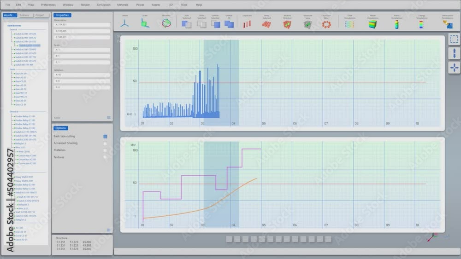
Task: Switch to the Assets tab
Action: coord(10,15)
